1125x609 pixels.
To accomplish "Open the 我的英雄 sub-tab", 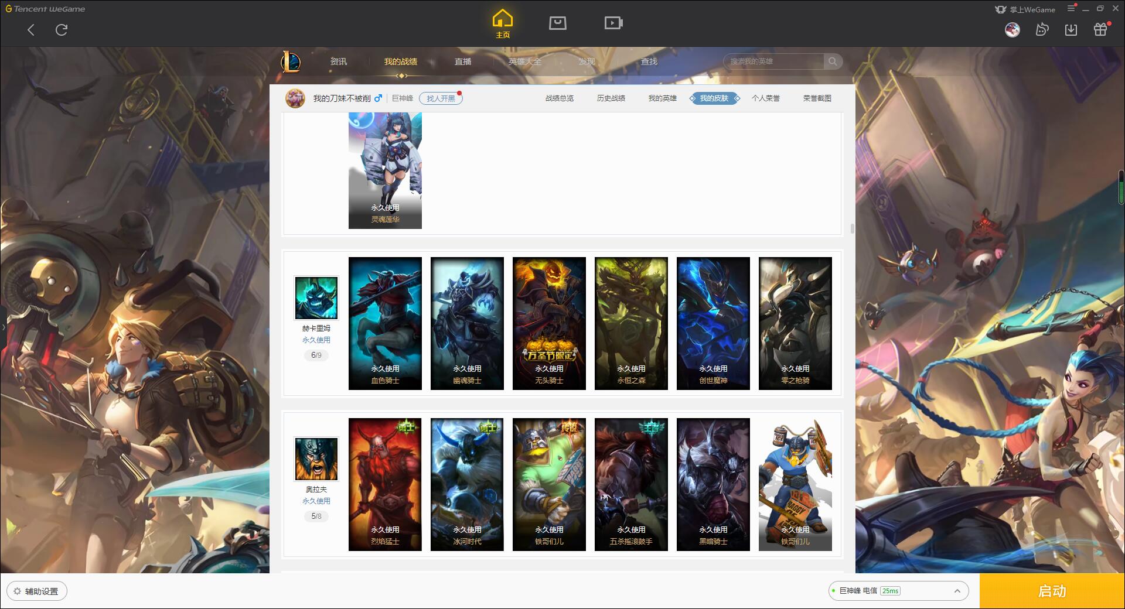I will tap(663, 98).
